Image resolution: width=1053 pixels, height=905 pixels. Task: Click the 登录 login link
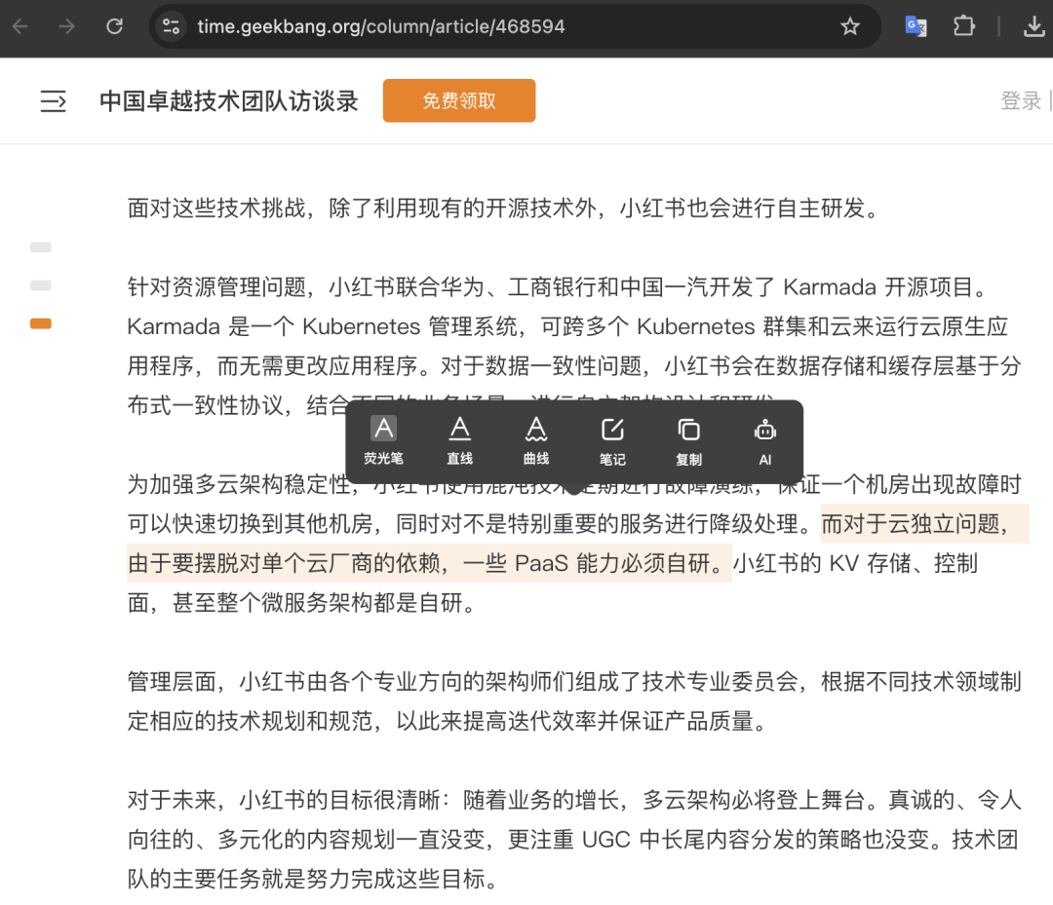(1021, 100)
